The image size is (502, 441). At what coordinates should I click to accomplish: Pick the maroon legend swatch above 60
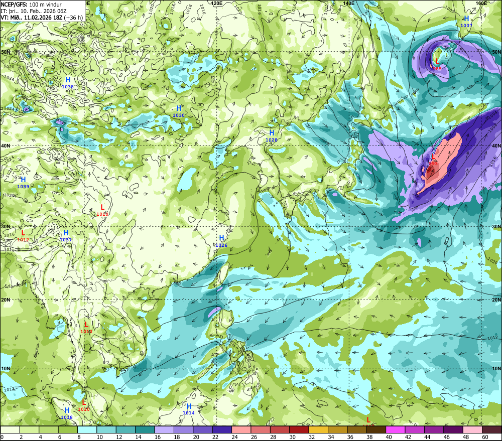(x=491, y=429)
